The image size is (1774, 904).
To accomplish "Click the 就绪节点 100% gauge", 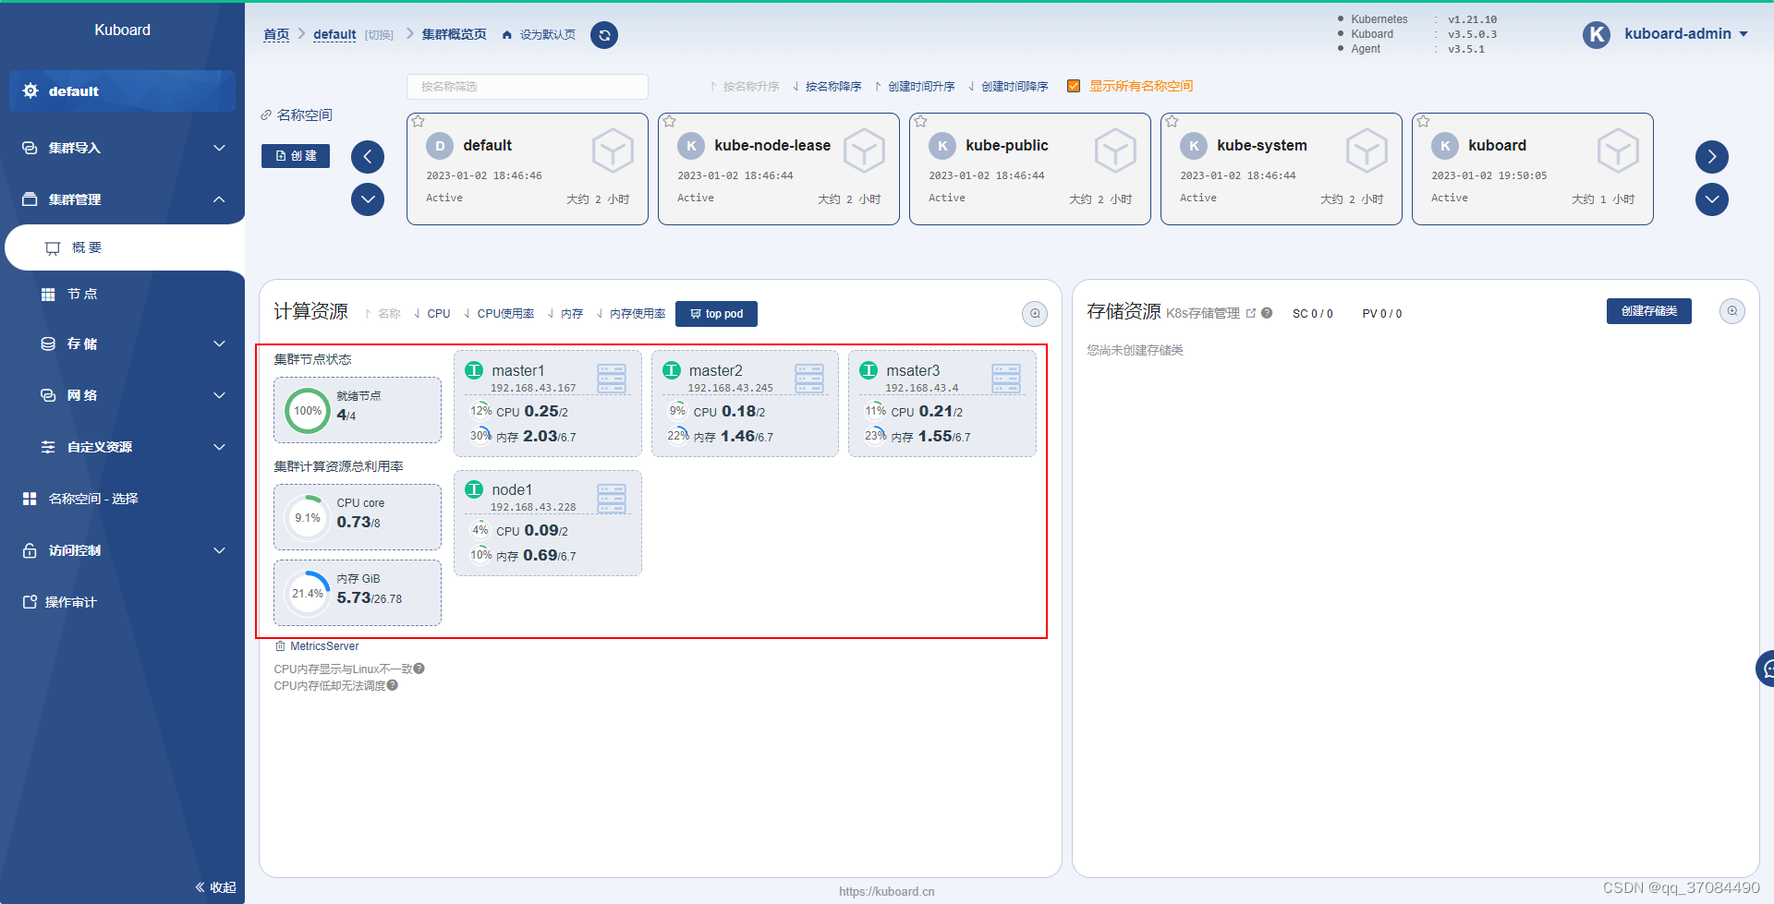I will pos(308,411).
